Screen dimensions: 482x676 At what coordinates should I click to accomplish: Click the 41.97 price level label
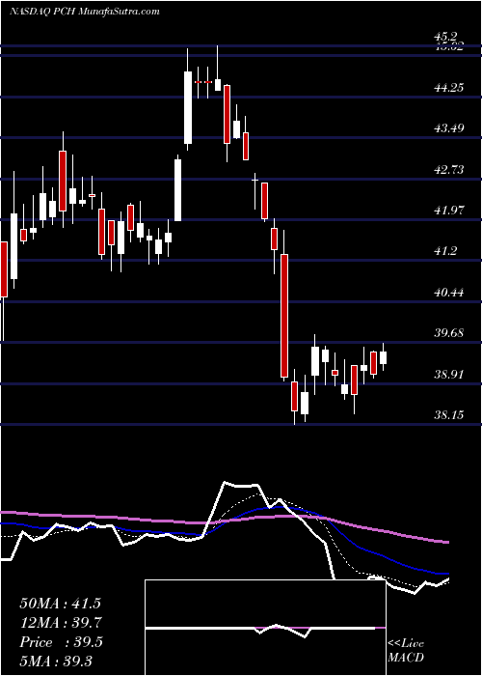[449, 210]
